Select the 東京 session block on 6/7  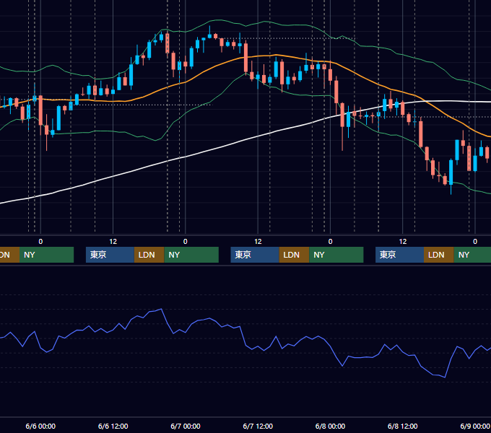point(255,255)
